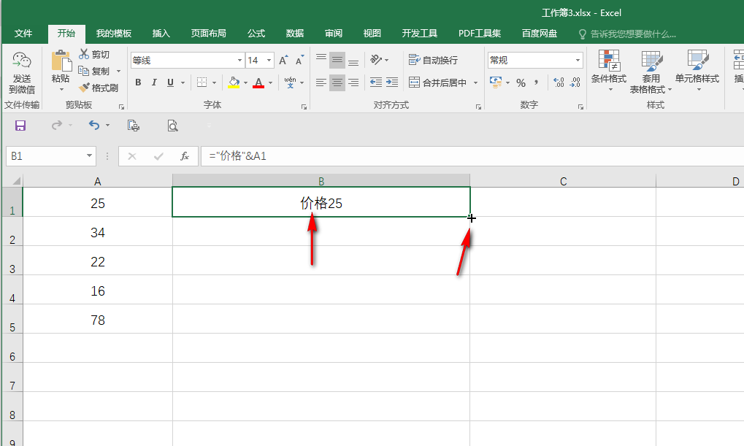Click the borders icon

[x=202, y=82]
